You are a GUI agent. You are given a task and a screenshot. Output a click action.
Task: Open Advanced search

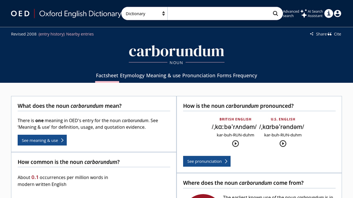(291, 14)
